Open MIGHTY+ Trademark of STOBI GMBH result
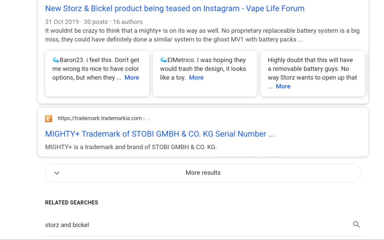The width and height of the screenshot is (384, 240). (160, 134)
